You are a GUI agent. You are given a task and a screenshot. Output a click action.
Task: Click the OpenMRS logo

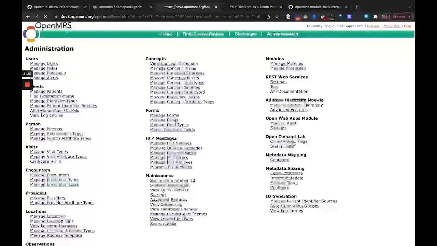(47, 32)
